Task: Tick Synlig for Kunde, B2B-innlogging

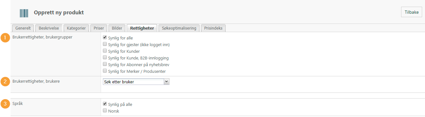Action: click(105, 58)
